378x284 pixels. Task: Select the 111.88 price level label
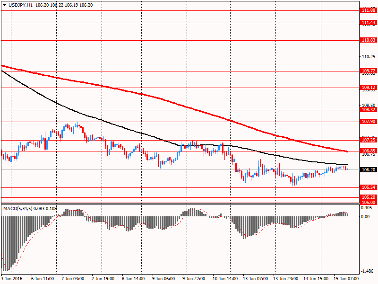(x=369, y=10)
